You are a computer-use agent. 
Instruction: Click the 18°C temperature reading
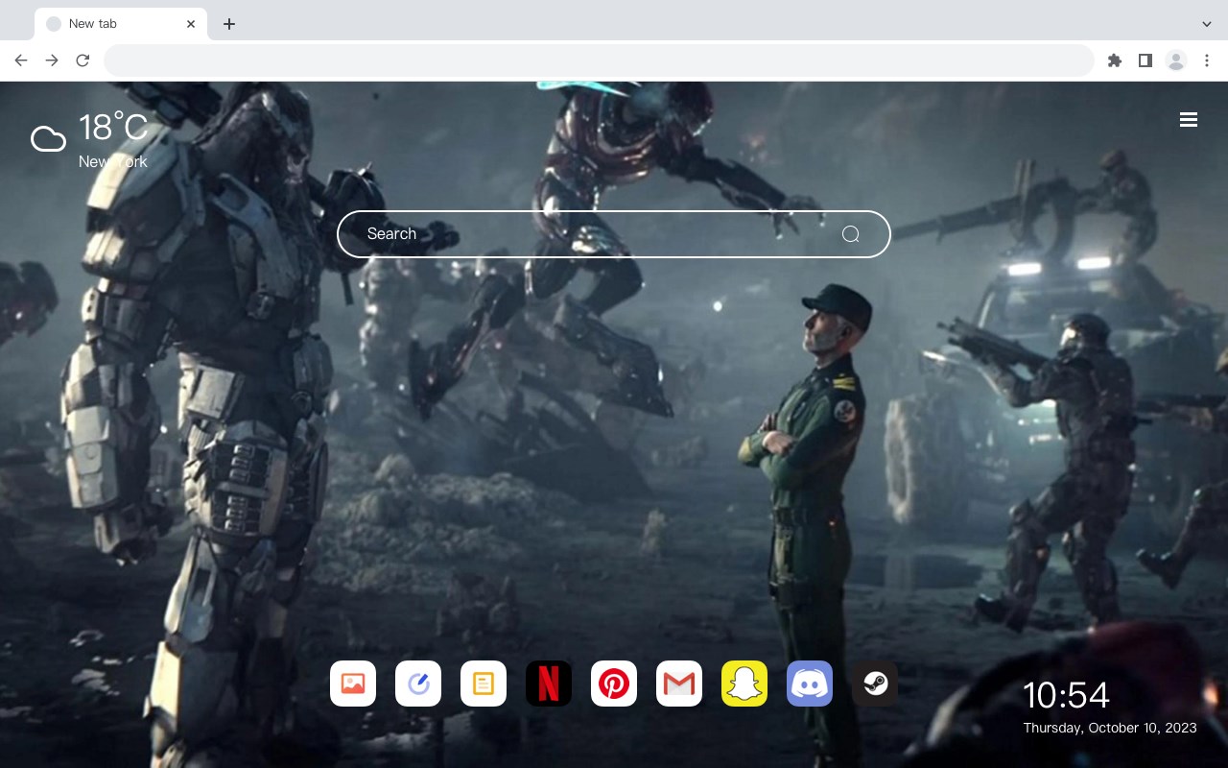[113, 128]
